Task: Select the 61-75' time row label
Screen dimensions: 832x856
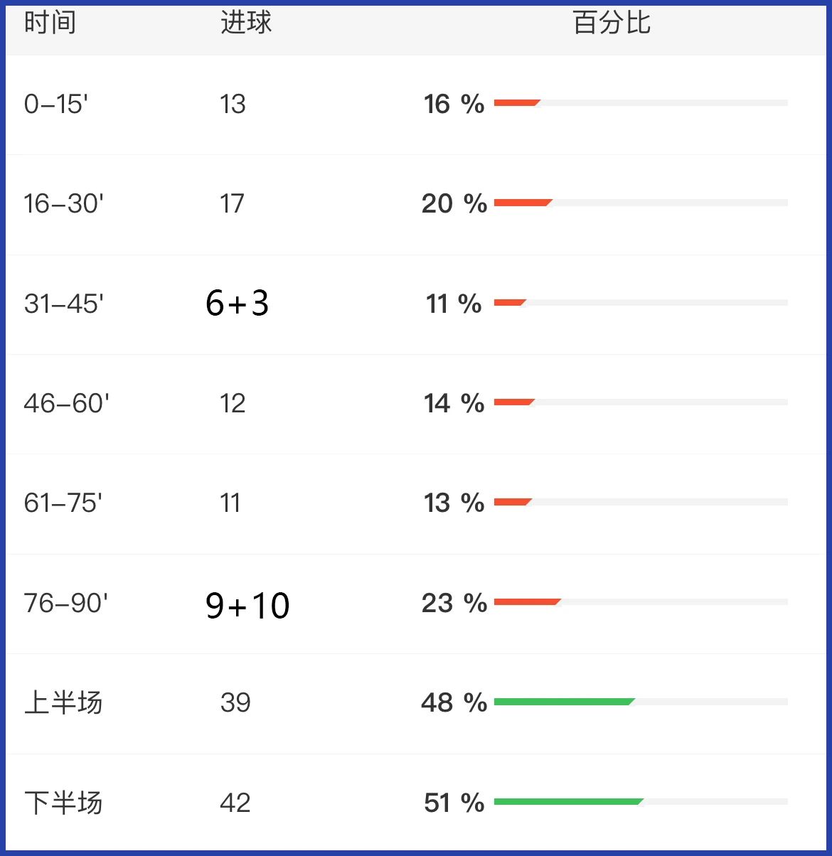Action: coord(63,503)
